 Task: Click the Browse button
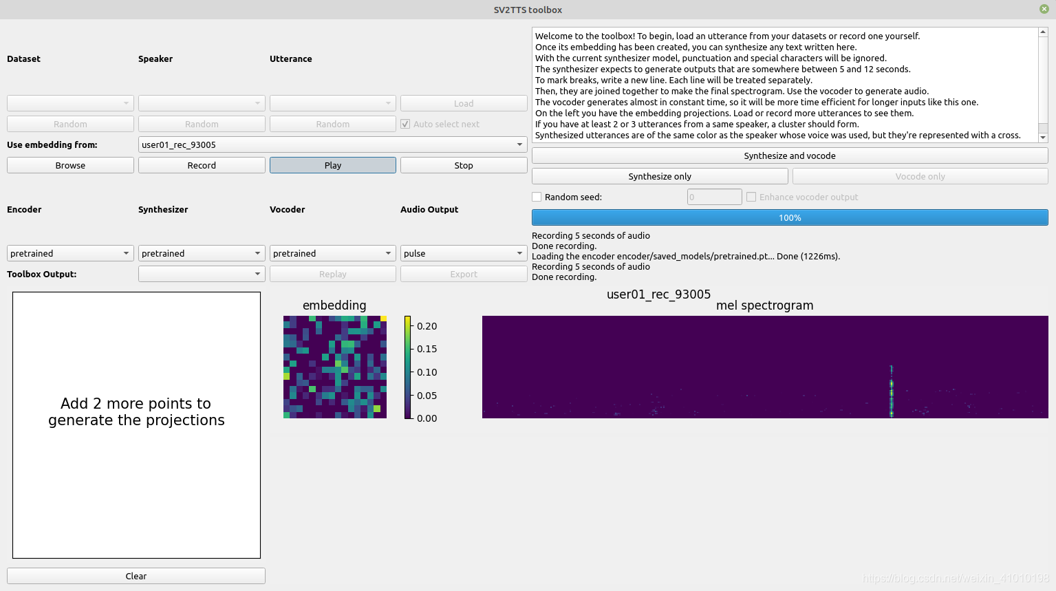pyautogui.click(x=70, y=165)
